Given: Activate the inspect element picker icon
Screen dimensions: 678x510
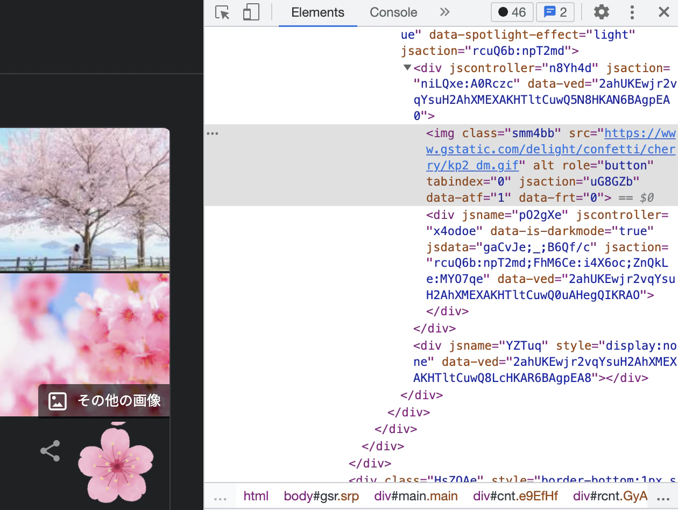Looking at the screenshot, I should tap(222, 12).
